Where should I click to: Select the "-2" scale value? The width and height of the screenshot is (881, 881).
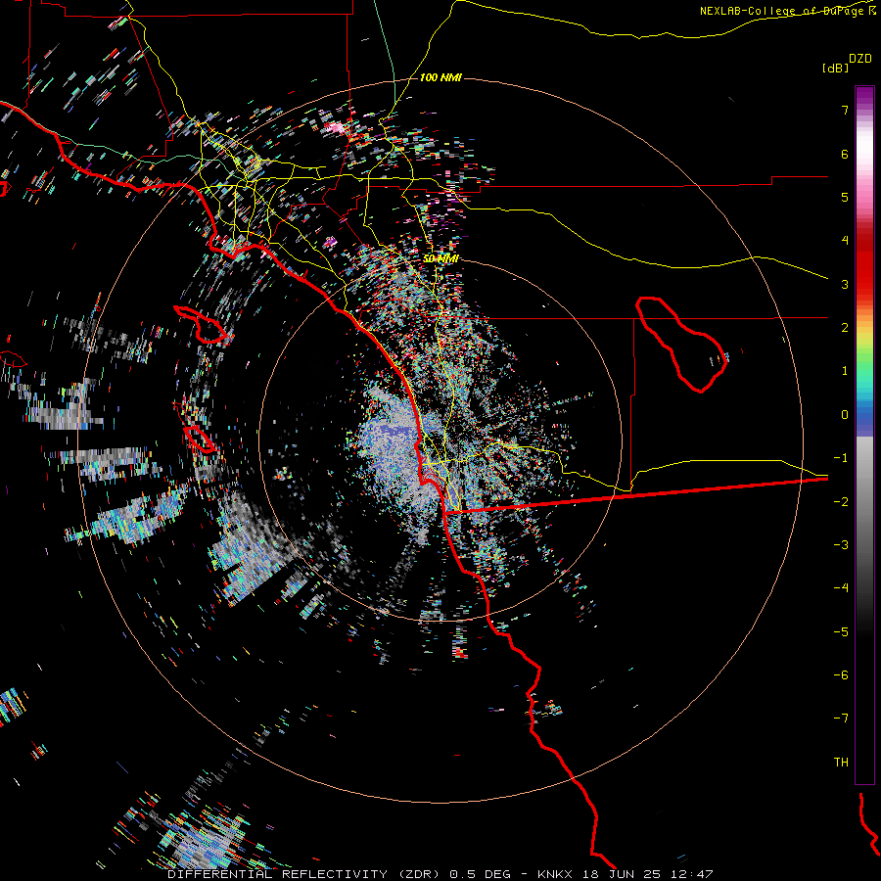point(841,502)
